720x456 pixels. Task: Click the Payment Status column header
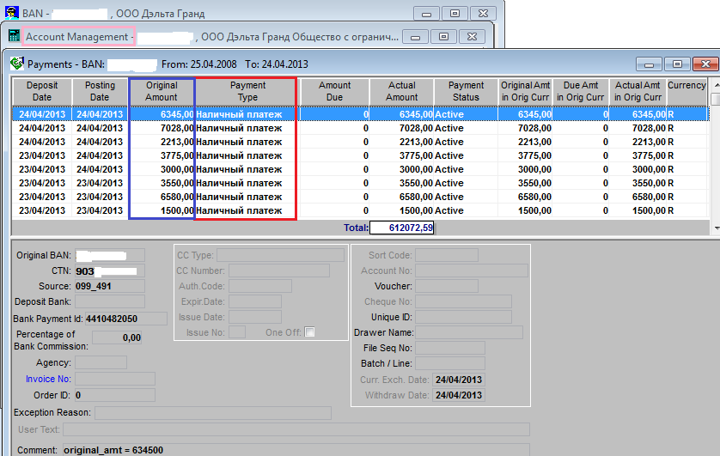(466, 91)
